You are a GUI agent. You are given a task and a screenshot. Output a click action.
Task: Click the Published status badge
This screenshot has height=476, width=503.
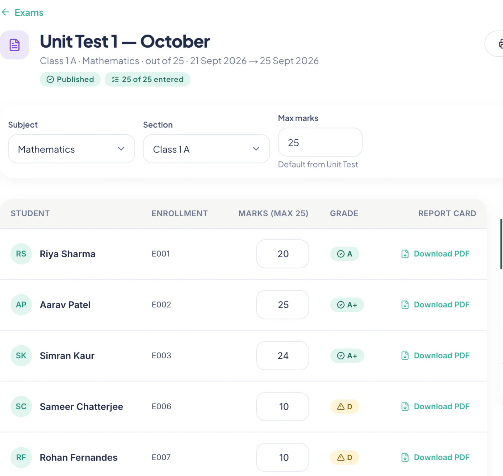point(70,79)
